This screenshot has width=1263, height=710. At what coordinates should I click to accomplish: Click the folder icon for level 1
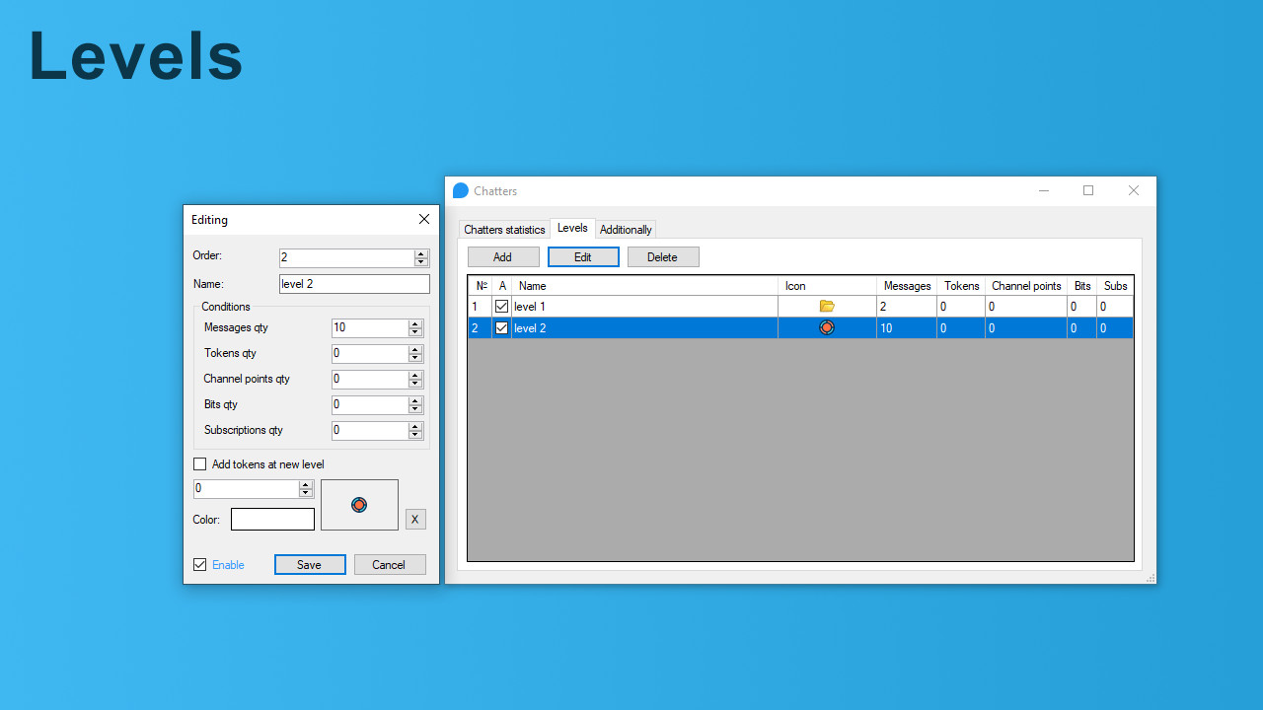coord(826,306)
